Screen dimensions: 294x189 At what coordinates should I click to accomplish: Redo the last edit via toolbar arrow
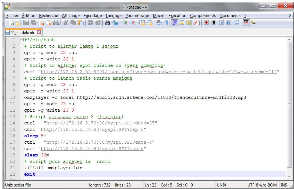(x=98, y=23)
